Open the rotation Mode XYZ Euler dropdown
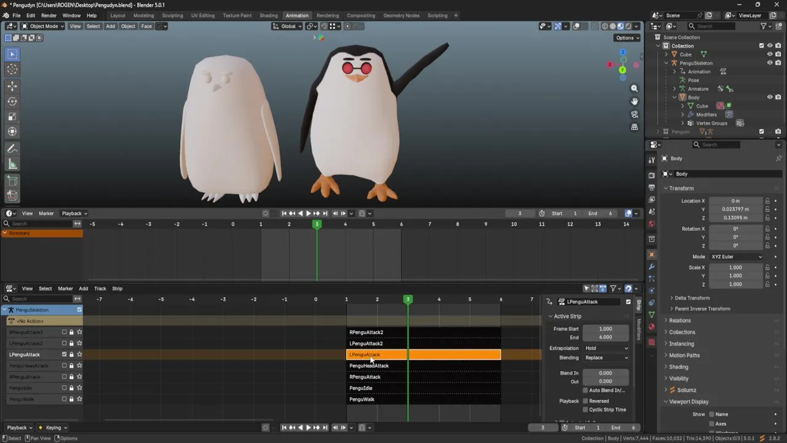Screen dimensions: 787x443 [736, 257]
